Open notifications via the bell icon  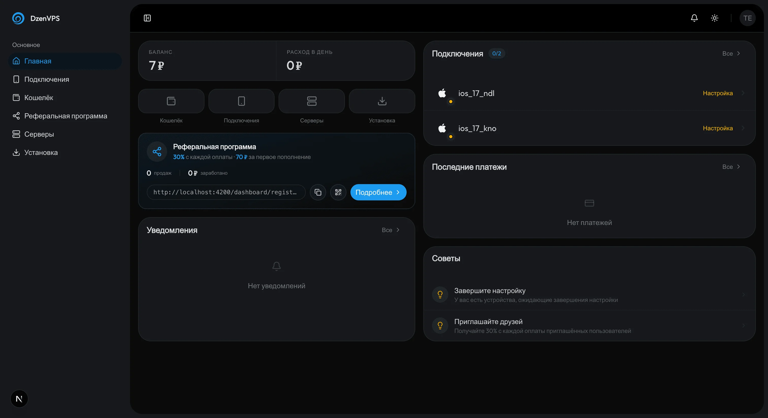[694, 18]
